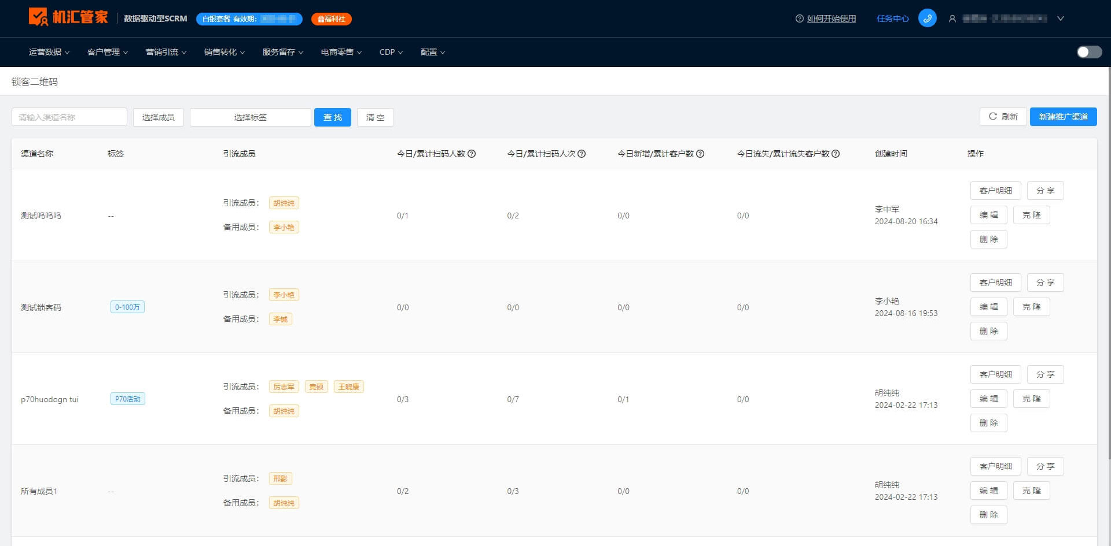Image resolution: width=1111 pixels, height=546 pixels.
Task: Click 删除 for 测试锁客码 row
Action: [989, 331]
